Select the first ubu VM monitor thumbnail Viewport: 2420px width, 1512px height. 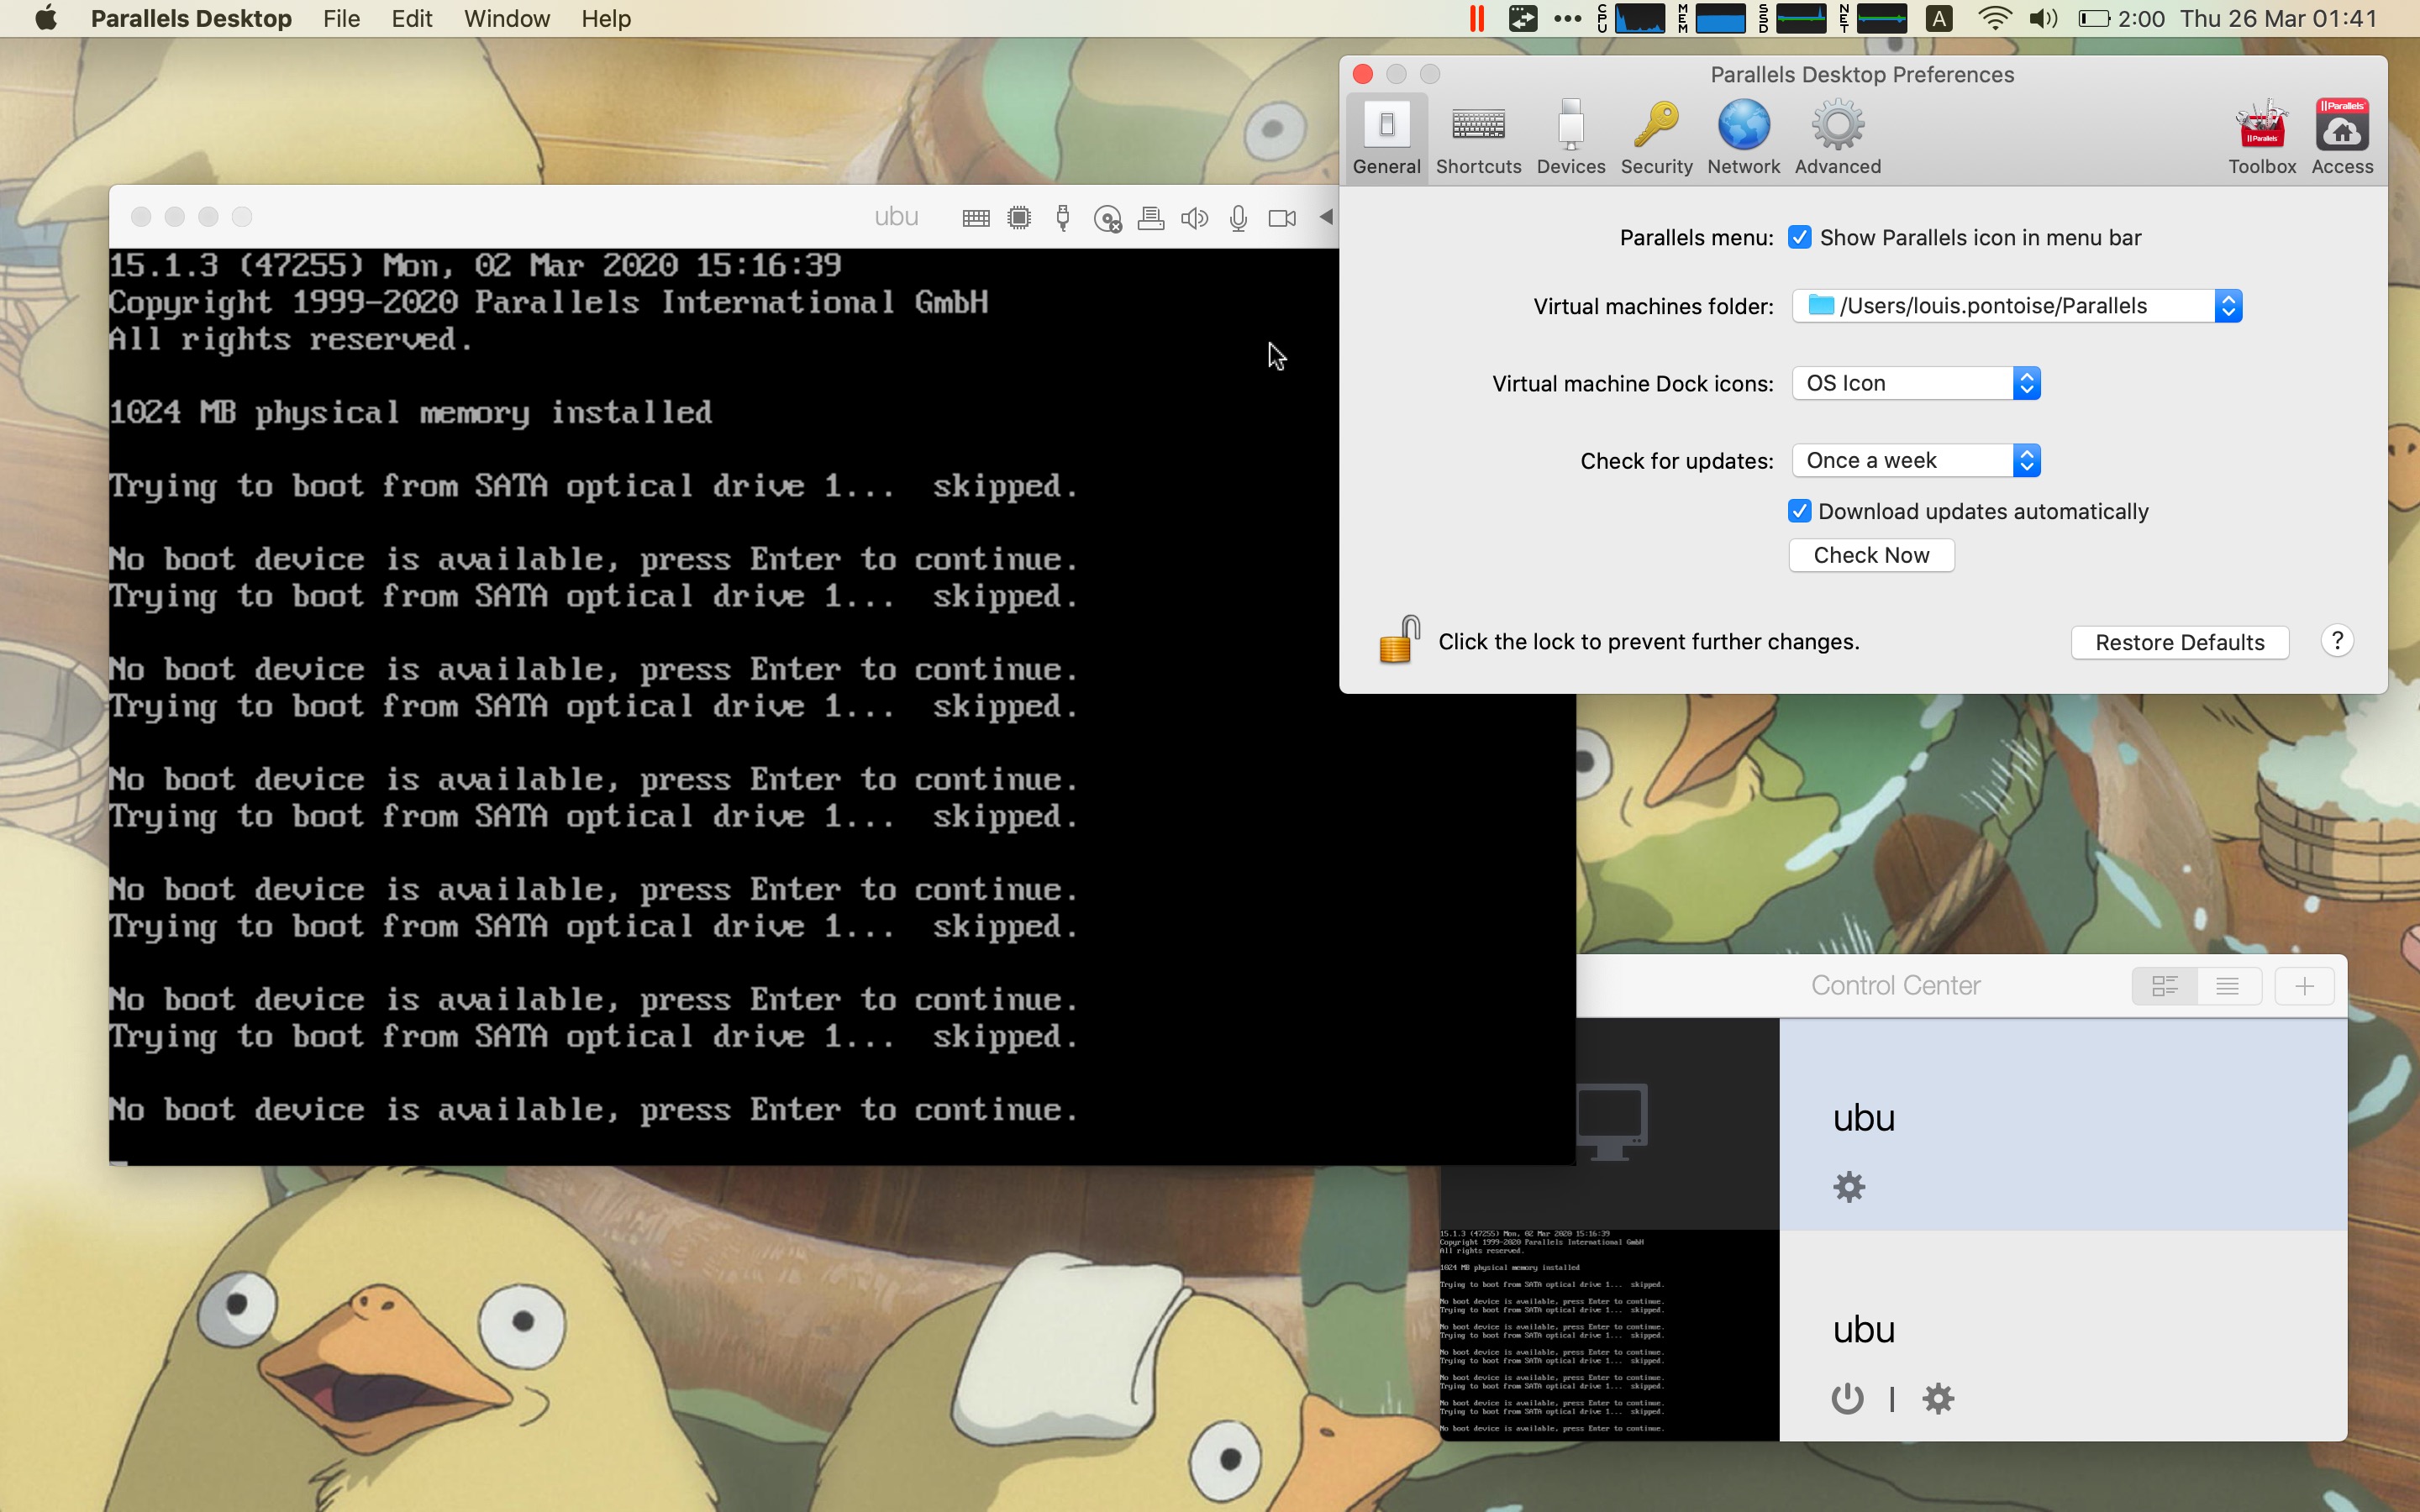(1612, 1122)
